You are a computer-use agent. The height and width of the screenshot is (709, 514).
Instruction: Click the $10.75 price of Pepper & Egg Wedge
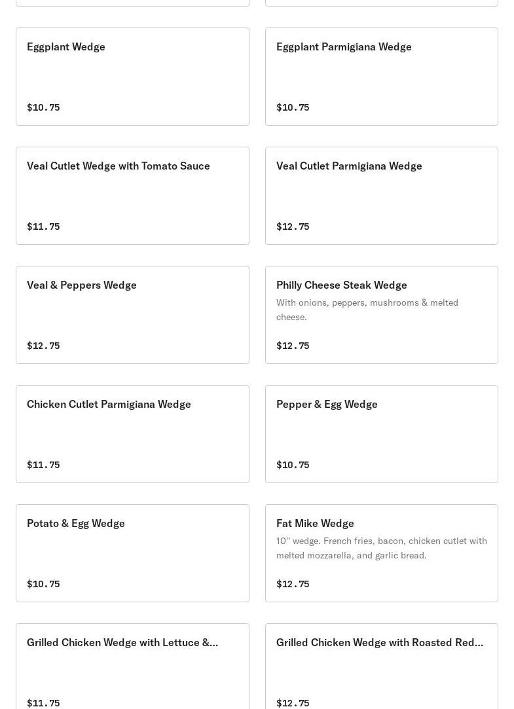pos(293,465)
